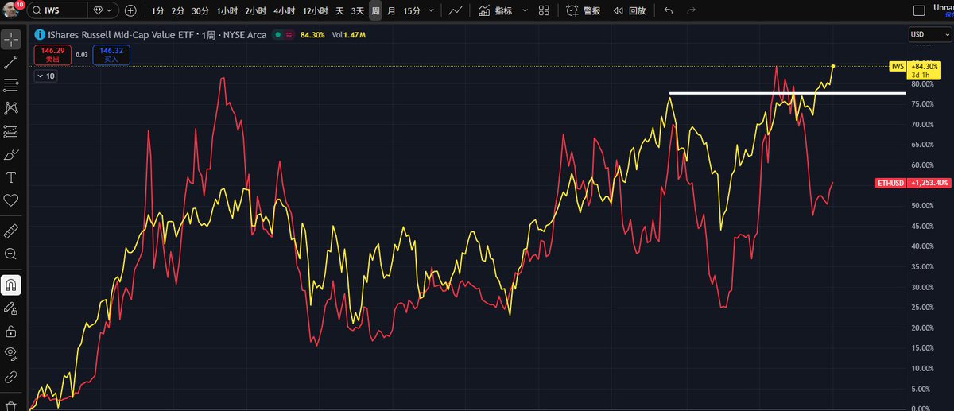Select the 30分 timeframe
The width and height of the screenshot is (954, 411).
point(200,10)
